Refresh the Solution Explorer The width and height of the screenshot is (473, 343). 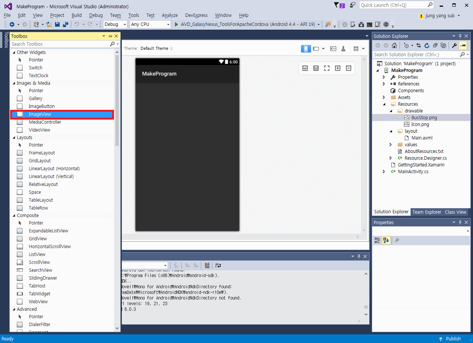click(x=427, y=45)
